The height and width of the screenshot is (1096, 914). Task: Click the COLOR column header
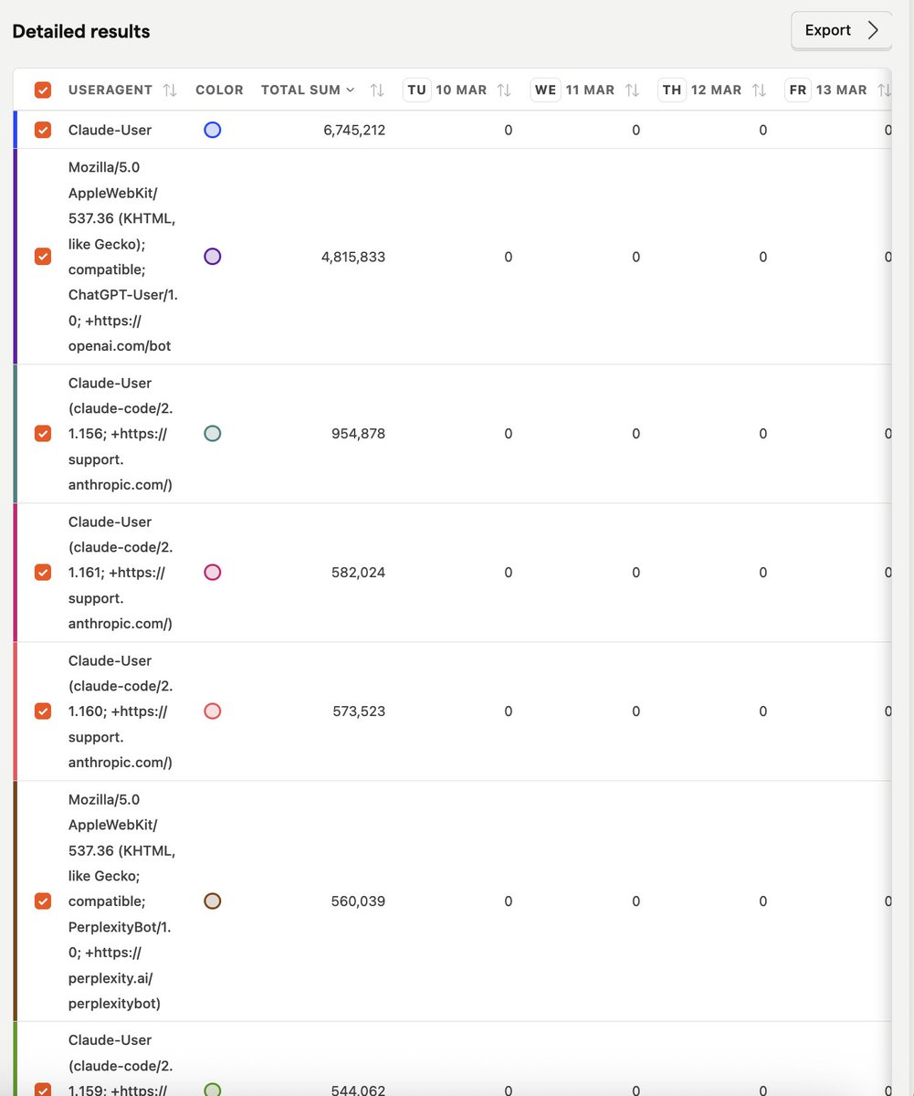[219, 90]
